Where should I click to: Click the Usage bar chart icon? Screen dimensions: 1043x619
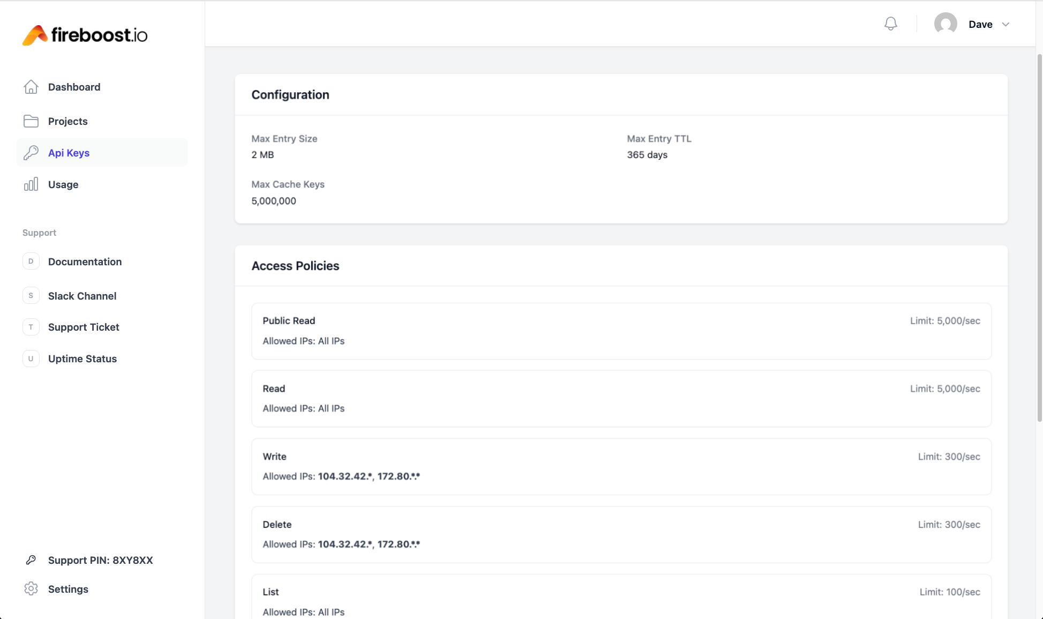[31, 184]
